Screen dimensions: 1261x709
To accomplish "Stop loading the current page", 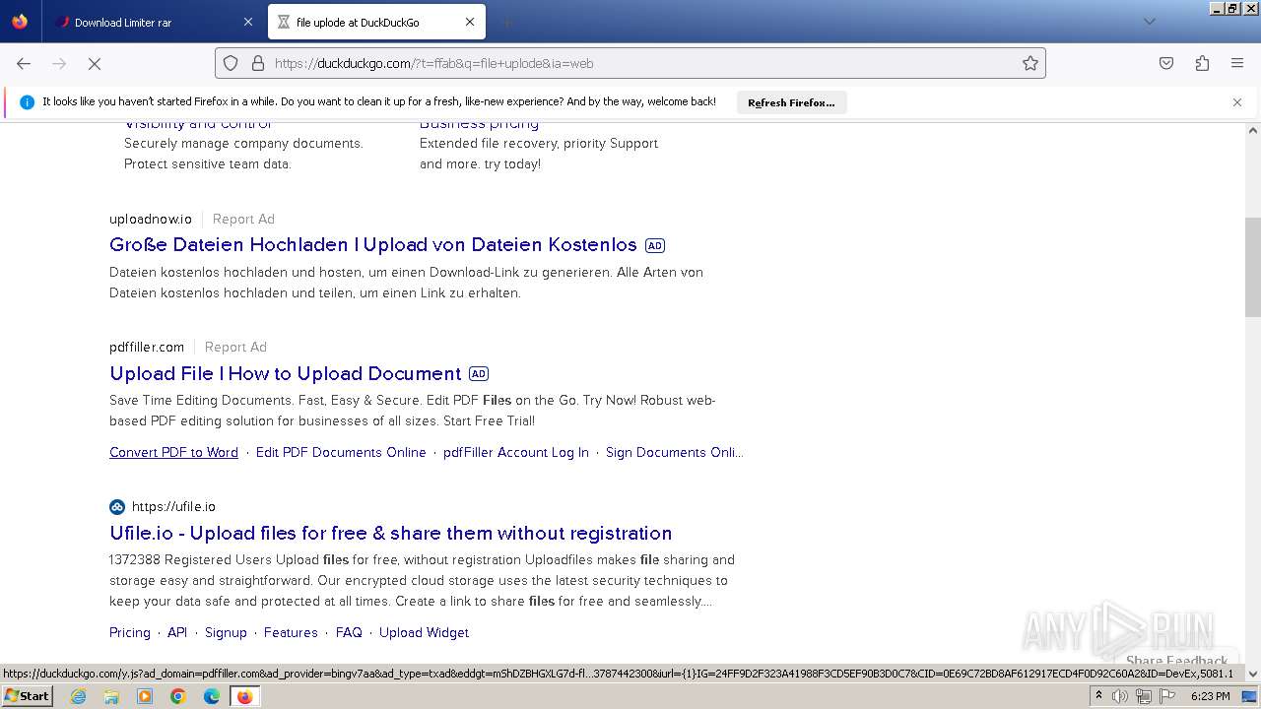I will 95,63.
